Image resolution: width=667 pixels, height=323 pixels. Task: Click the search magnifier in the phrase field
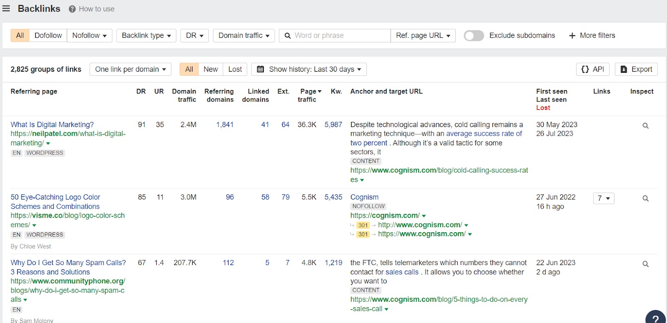(288, 36)
